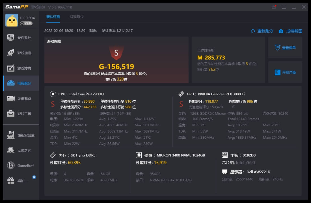This screenshot has height=203, width=311.
Task: Minimize the GamePP window
Action: coord(294,7)
